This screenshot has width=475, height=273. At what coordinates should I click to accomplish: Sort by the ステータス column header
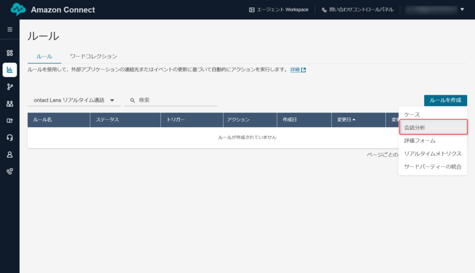[125, 120]
